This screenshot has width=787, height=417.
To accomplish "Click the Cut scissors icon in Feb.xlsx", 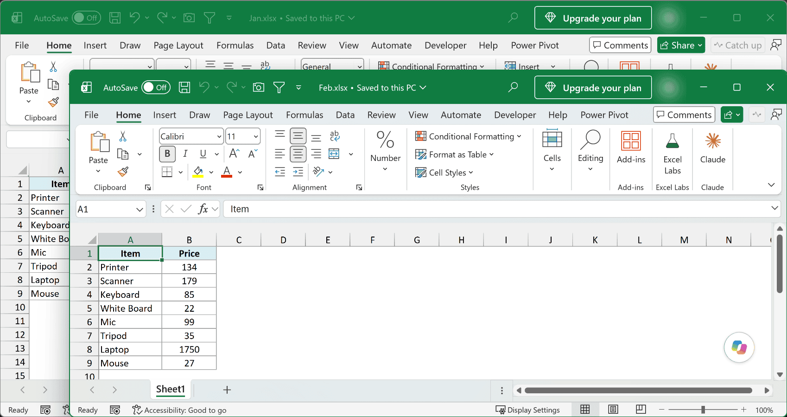I will coord(123,136).
